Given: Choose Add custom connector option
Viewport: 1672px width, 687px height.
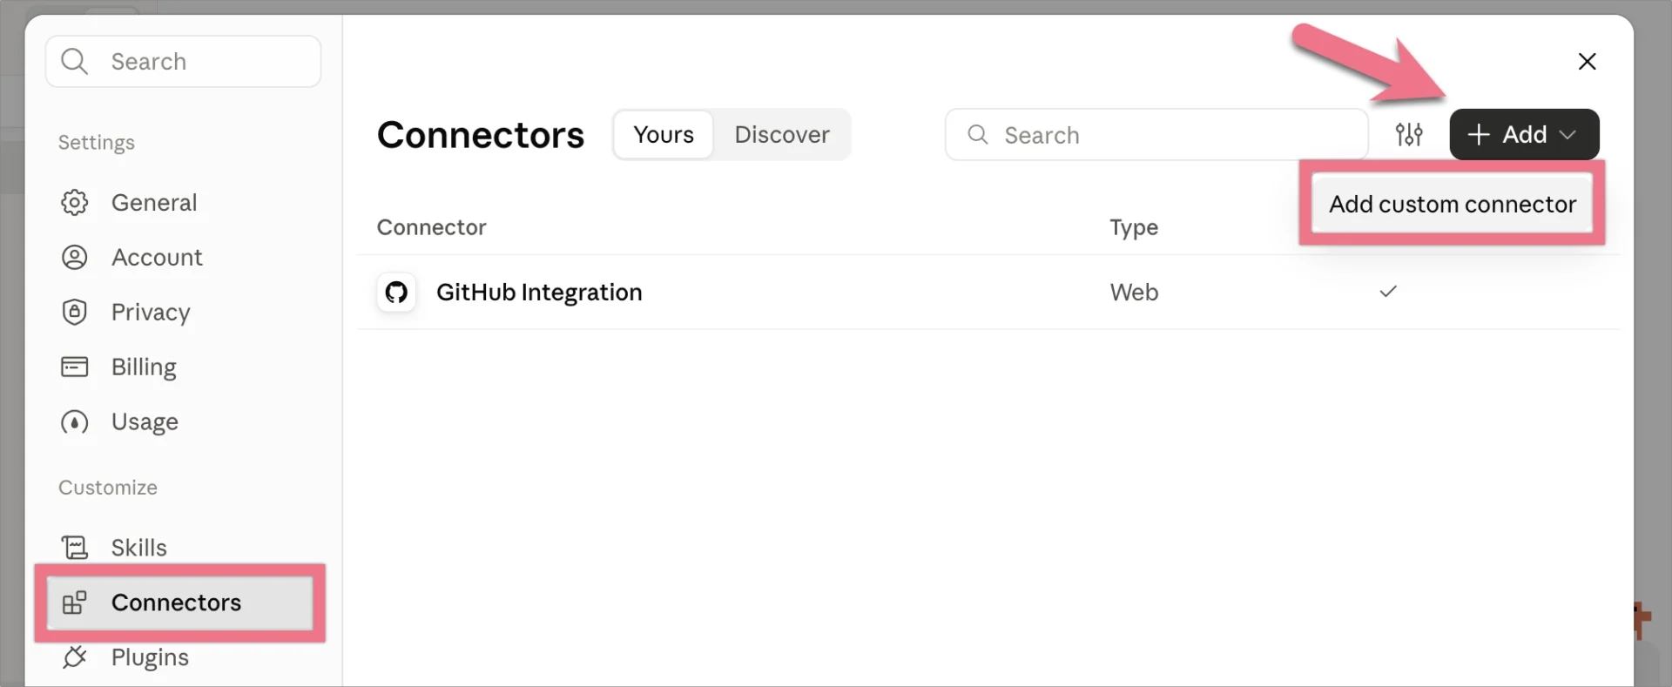Looking at the screenshot, I should (1452, 204).
